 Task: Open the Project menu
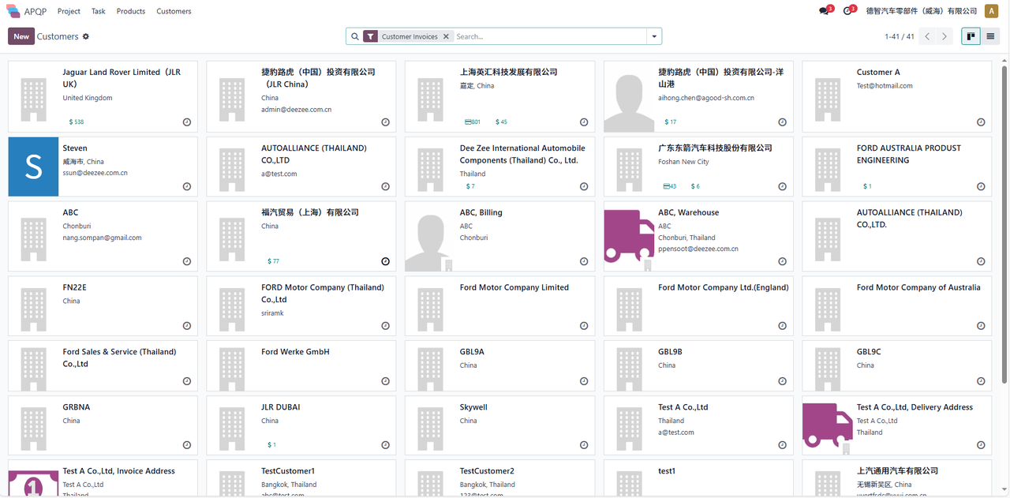click(x=69, y=11)
